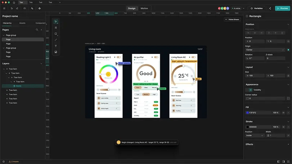Open the Origin Center dropdown
This screenshot has width=292, height=164.
pyautogui.click(x=265, y=50)
